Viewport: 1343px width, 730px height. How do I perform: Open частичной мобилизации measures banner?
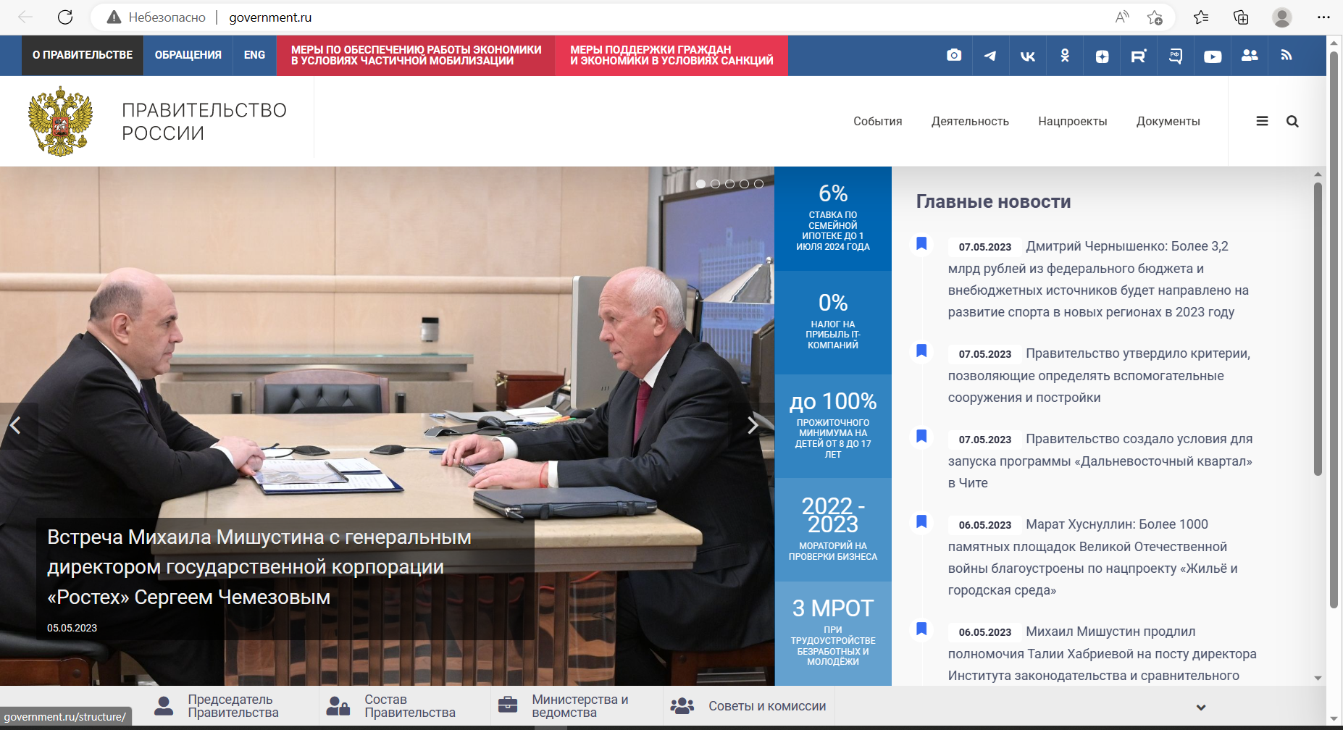click(x=416, y=55)
